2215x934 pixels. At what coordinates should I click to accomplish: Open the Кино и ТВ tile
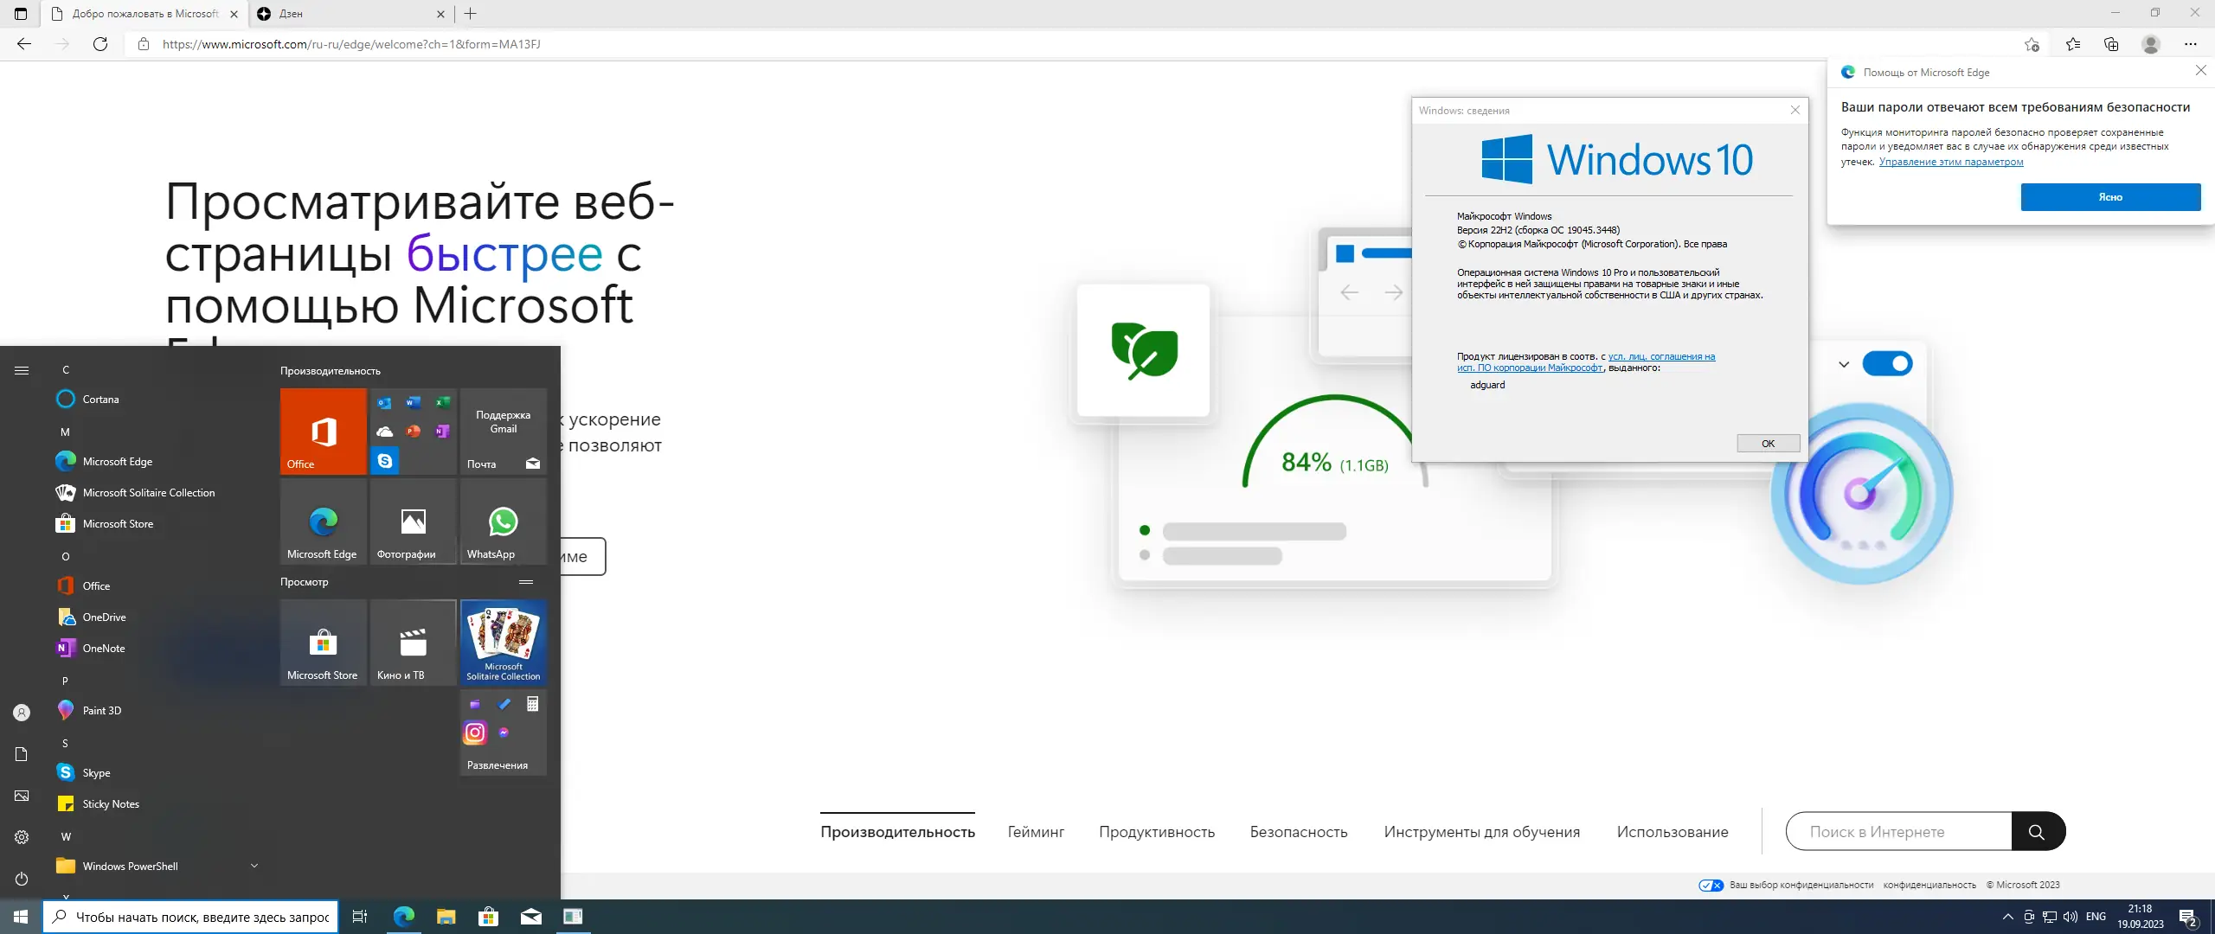coord(413,642)
